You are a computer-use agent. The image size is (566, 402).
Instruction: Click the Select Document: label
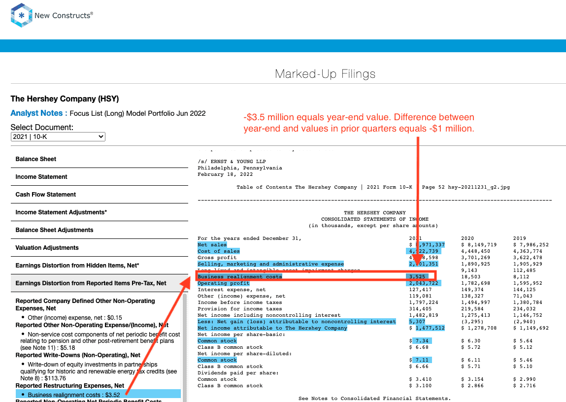point(42,128)
